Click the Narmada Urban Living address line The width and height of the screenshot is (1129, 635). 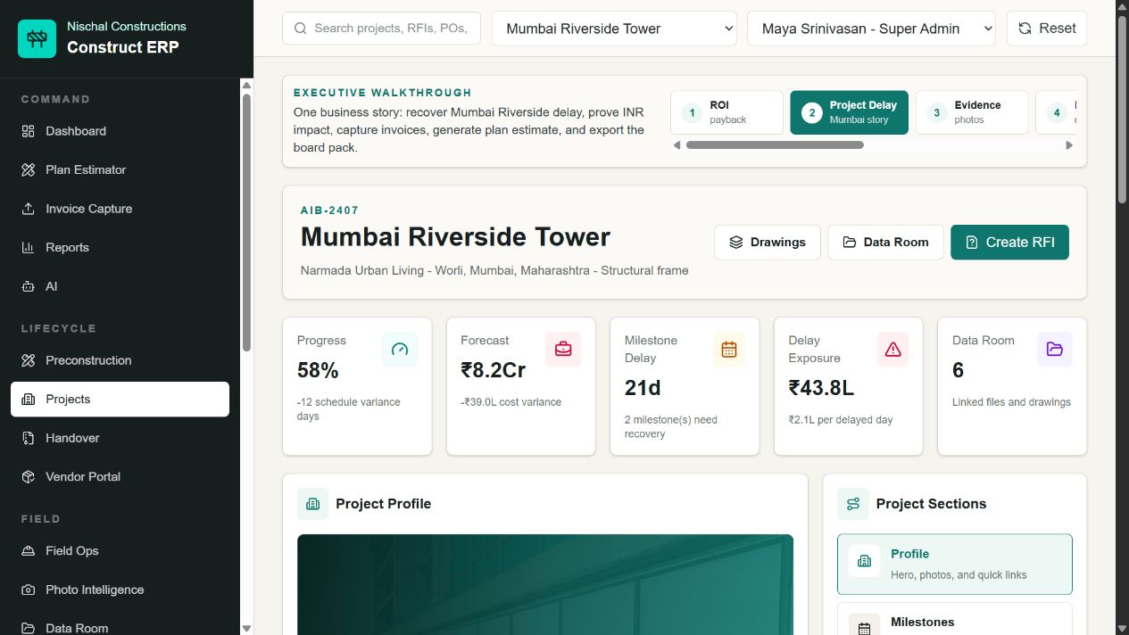[494, 270]
